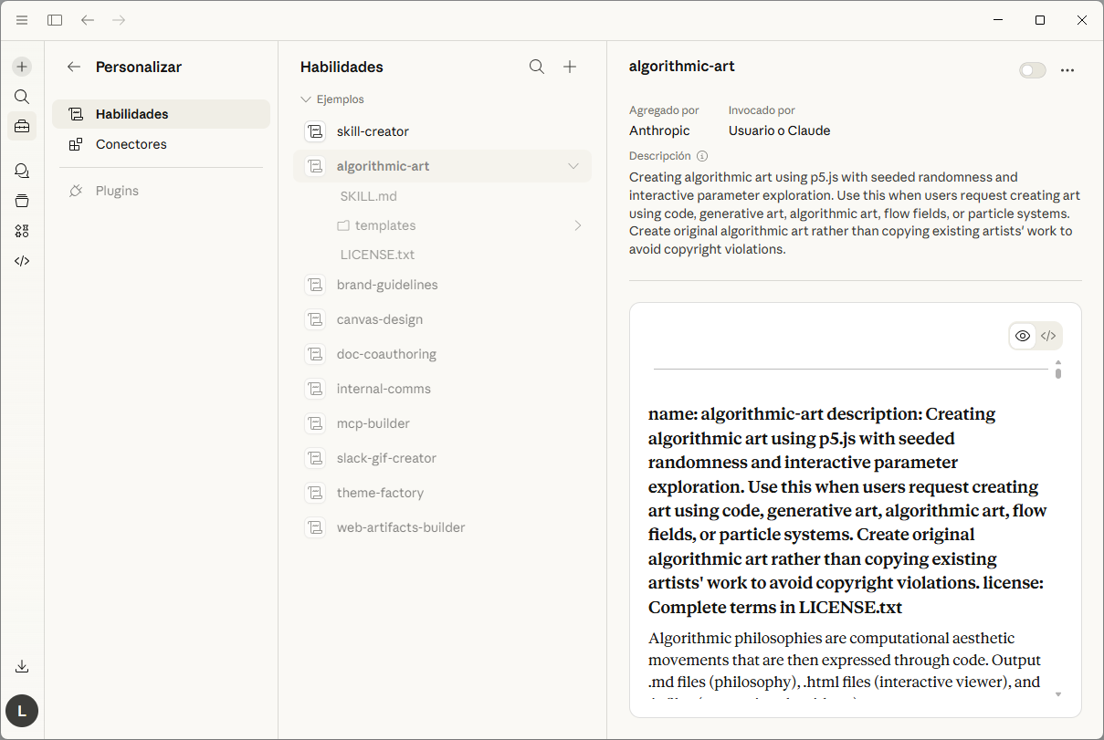Viewport: 1104px width, 740px height.
Task: Open the SKILL.md file
Action: [368, 196]
